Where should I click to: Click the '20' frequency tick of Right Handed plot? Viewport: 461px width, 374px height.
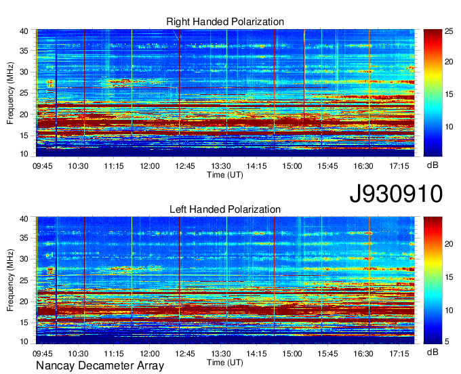coord(24,115)
